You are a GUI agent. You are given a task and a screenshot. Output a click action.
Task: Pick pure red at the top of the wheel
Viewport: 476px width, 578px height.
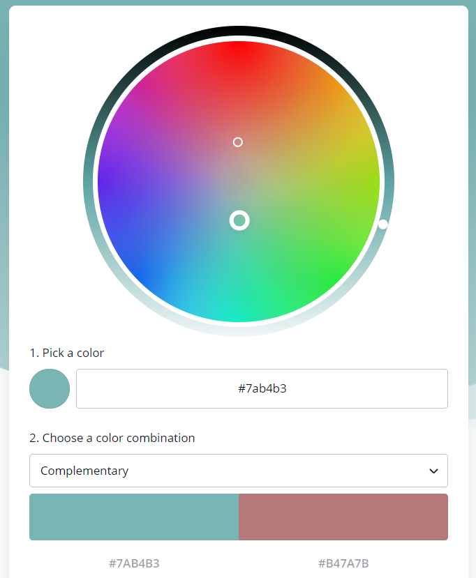[239, 48]
